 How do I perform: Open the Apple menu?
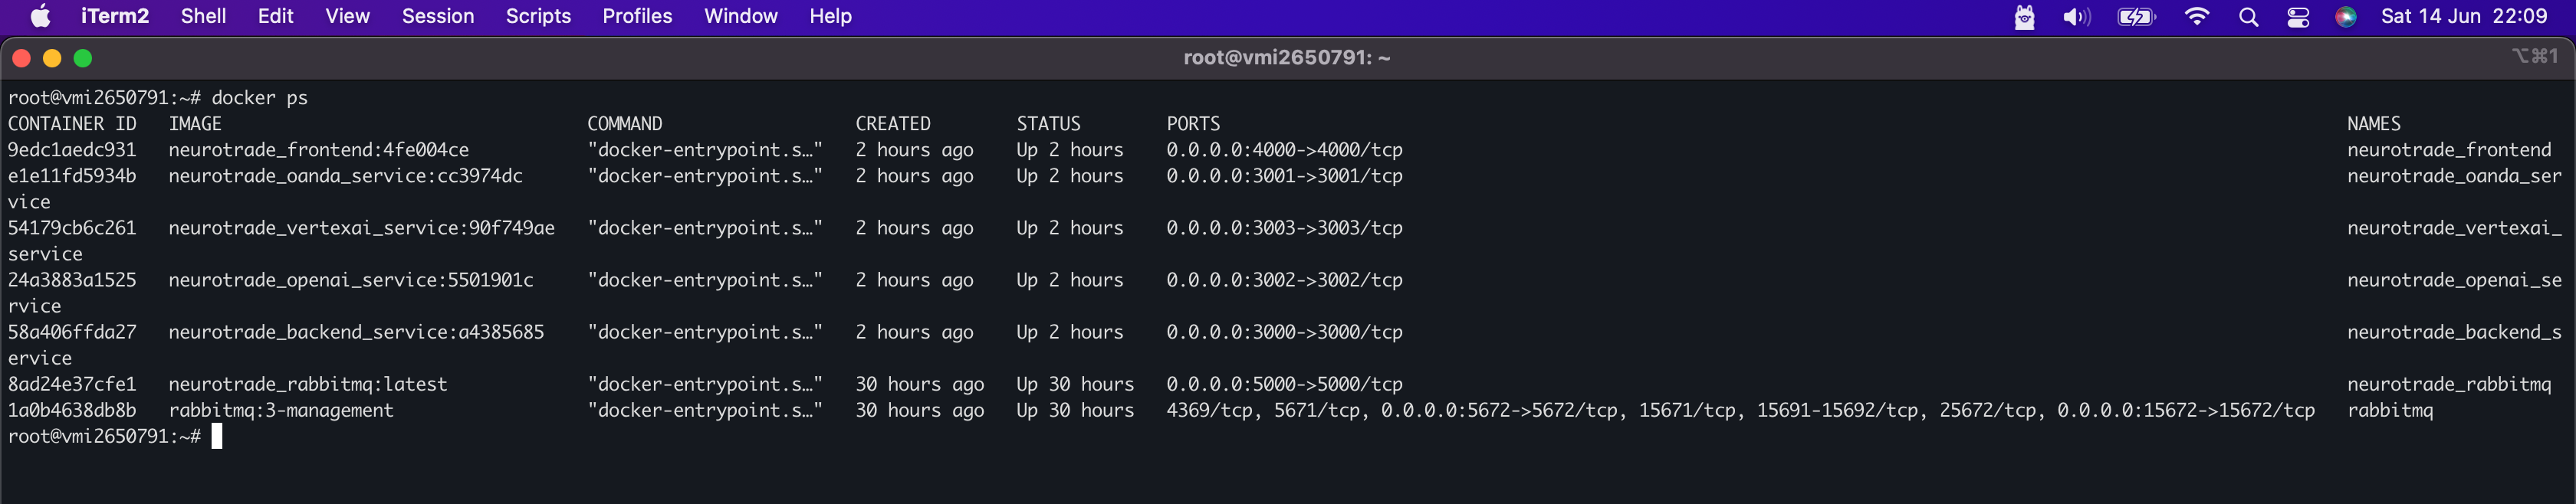[41, 16]
